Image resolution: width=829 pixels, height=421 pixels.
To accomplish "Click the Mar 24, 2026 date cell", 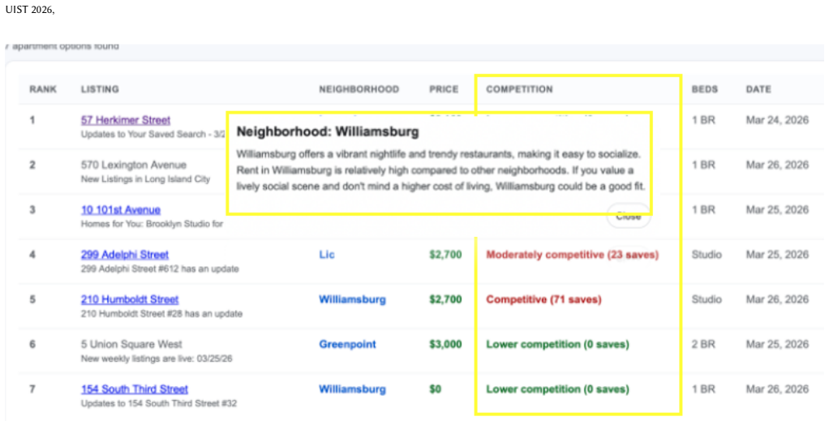I will point(777,120).
